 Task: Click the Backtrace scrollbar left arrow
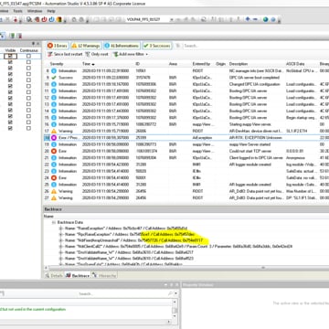coord(47,268)
